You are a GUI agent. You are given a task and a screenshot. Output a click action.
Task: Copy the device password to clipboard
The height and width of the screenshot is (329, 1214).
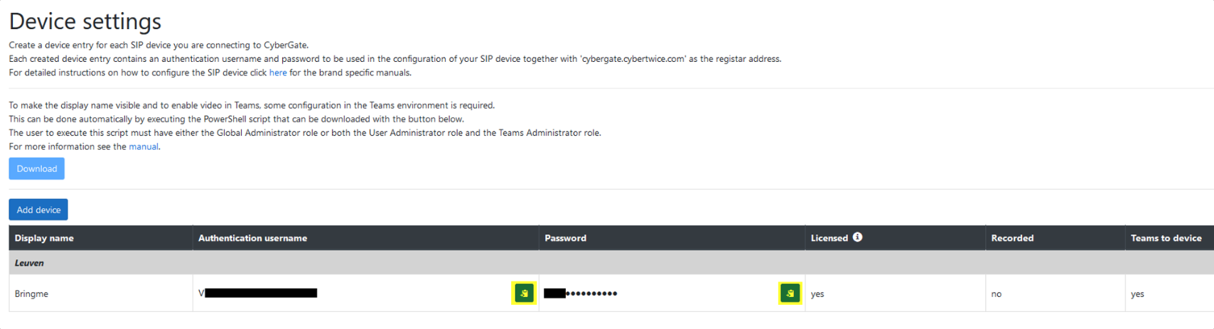(790, 293)
